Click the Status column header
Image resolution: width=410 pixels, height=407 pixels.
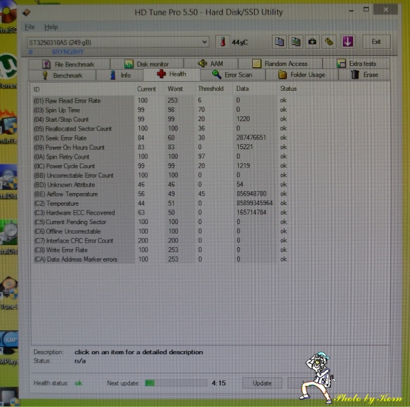(288, 89)
